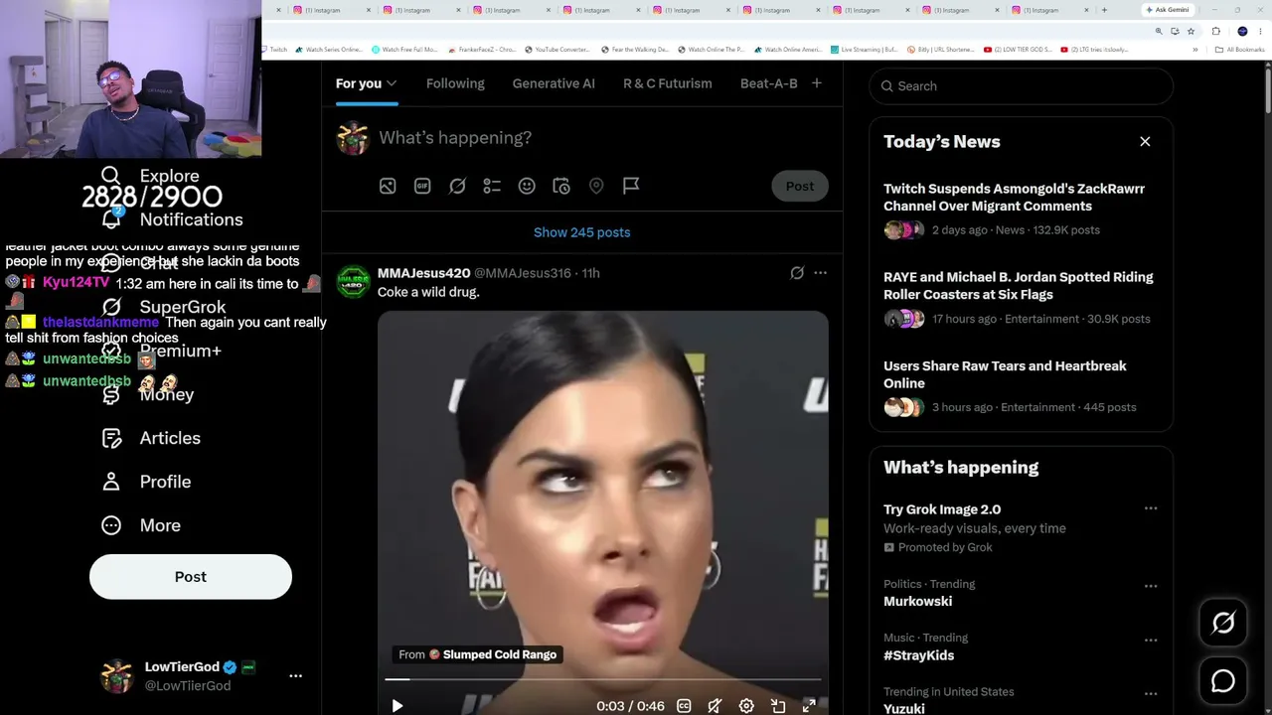
Task: Click the Search field
Action: tap(1022, 86)
